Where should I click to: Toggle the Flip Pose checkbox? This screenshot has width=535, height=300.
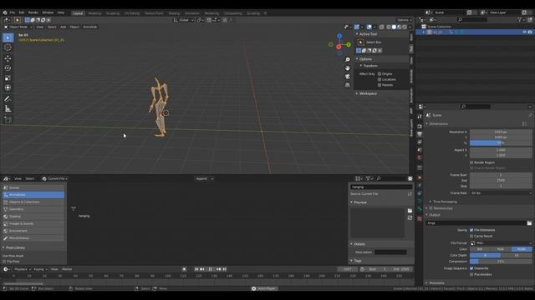click(x=4, y=262)
